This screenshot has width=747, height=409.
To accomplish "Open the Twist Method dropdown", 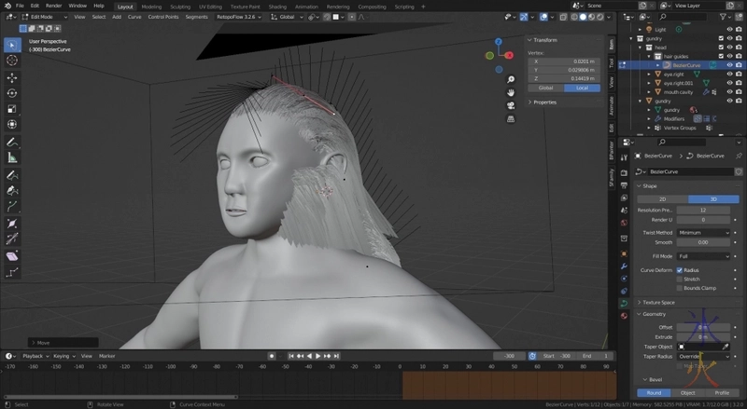I will [x=702, y=232].
